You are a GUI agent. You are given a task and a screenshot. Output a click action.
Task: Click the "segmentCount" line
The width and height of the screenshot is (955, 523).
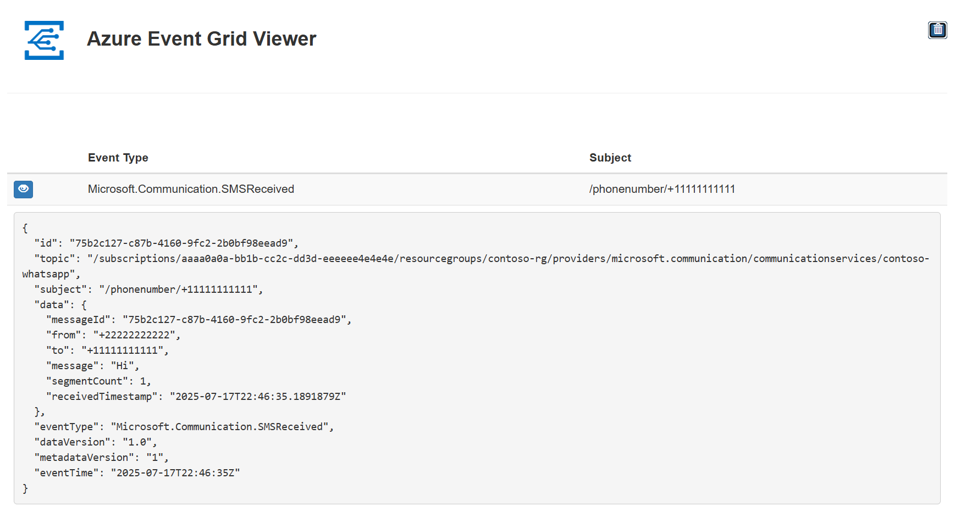tap(98, 381)
